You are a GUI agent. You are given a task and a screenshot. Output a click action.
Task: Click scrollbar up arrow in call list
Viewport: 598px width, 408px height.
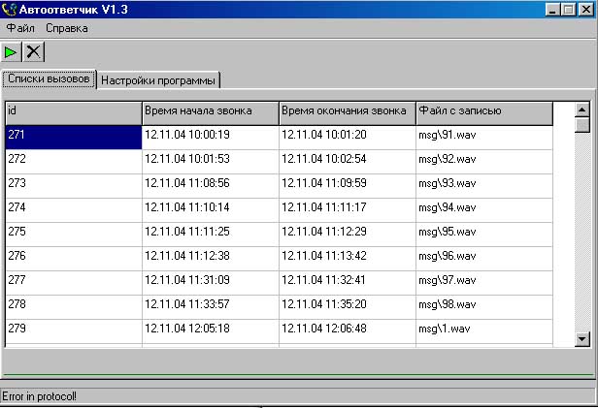(x=582, y=110)
